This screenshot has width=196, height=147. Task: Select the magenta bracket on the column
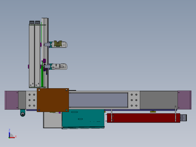pyautogui.click(x=44, y=61)
